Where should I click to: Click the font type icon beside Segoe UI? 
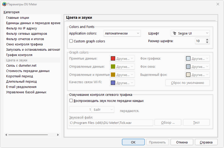[x=175, y=33]
